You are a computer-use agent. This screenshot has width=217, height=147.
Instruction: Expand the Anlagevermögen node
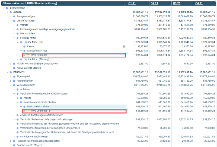click(x=11, y=17)
